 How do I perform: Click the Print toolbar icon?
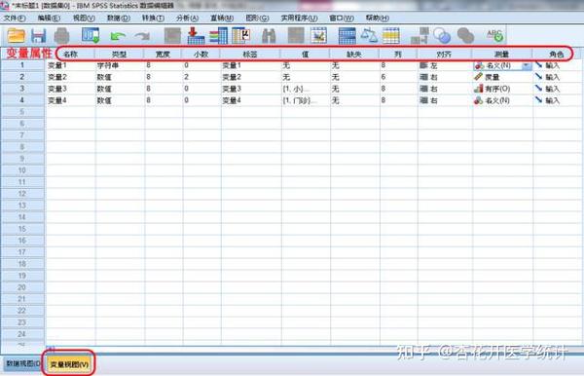(62, 36)
